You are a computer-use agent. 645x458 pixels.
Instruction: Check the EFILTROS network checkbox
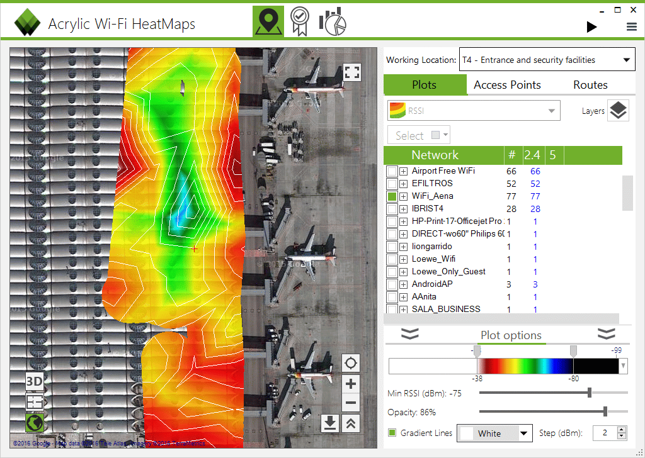pos(392,184)
